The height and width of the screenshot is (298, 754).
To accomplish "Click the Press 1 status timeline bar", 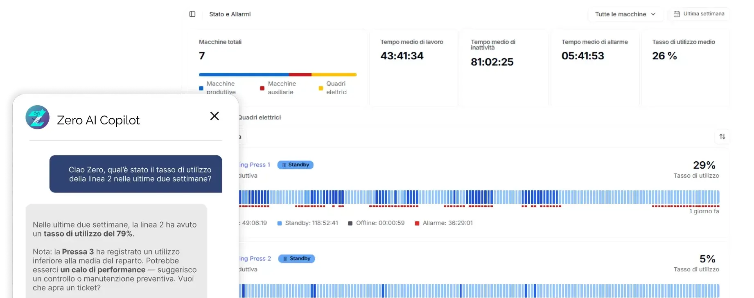I will (479, 197).
